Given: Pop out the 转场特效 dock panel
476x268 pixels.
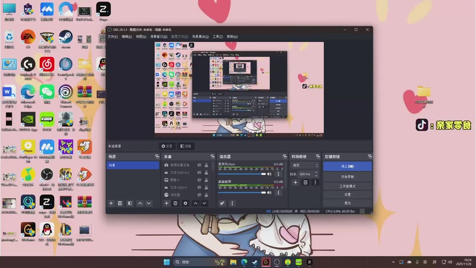Looking at the screenshot, I should point(318,157).
